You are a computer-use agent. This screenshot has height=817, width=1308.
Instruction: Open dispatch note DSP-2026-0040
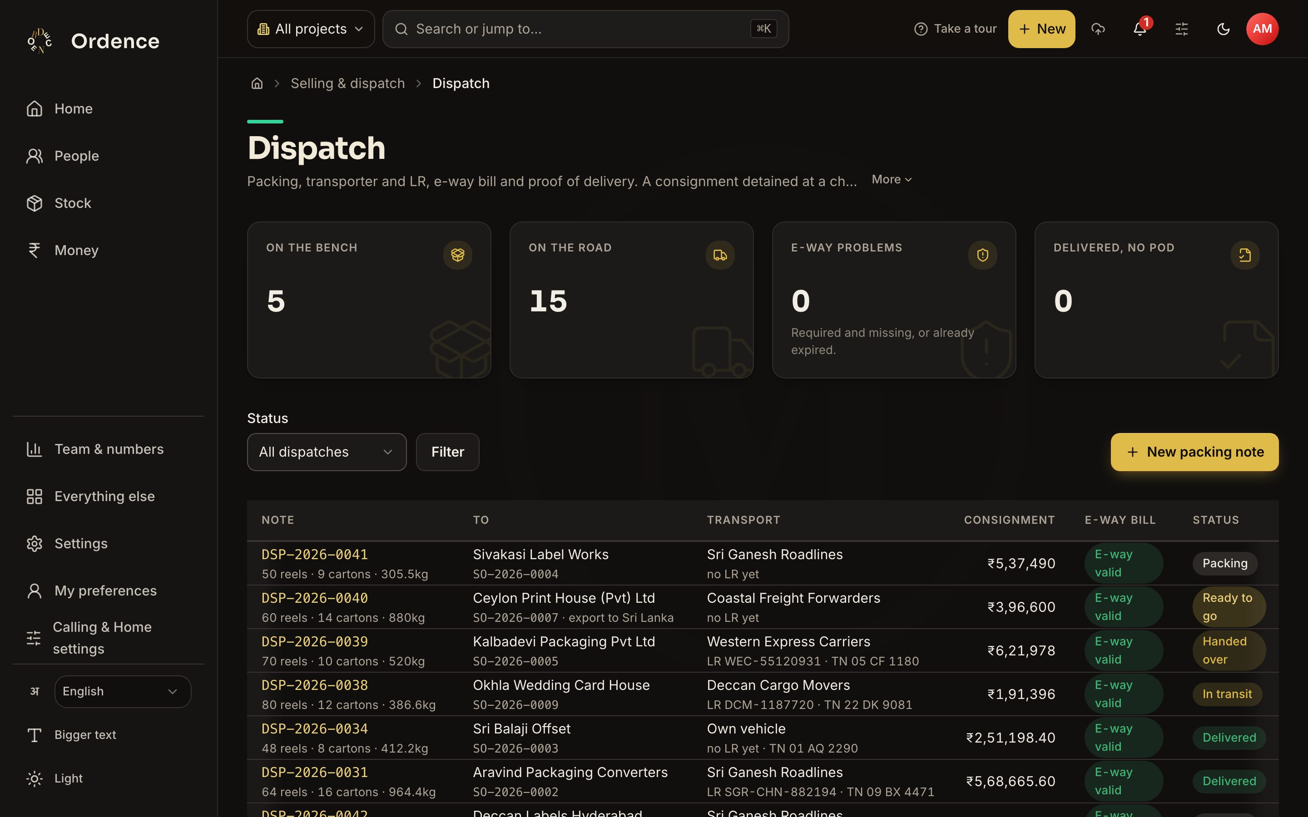315,598
